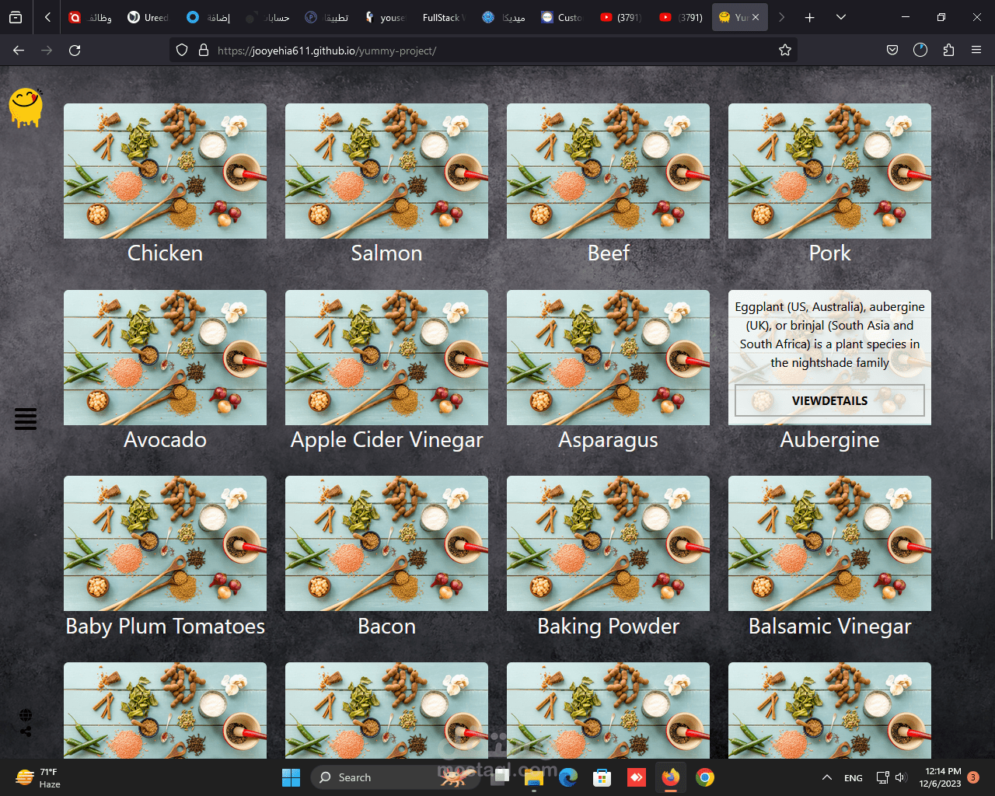Click the Beef ingredient title

608,253
